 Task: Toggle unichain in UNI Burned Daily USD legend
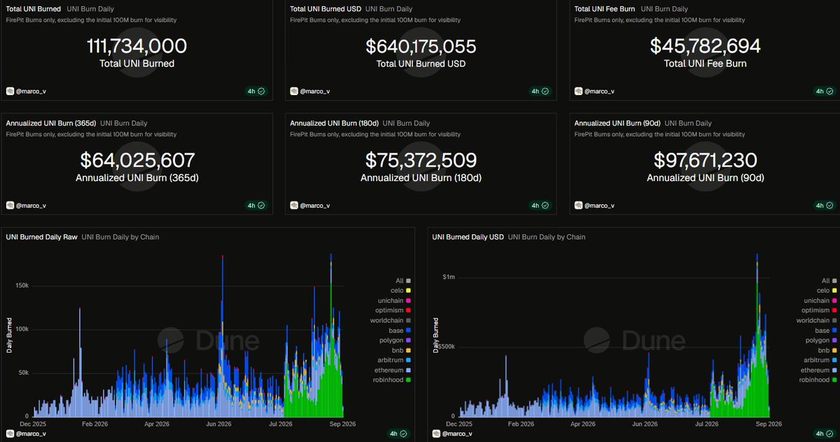(820, 300)
